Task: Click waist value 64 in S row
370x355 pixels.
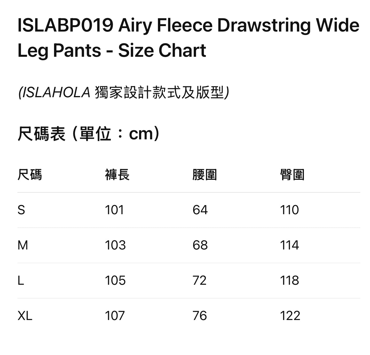Action: [x=200, y=210]
